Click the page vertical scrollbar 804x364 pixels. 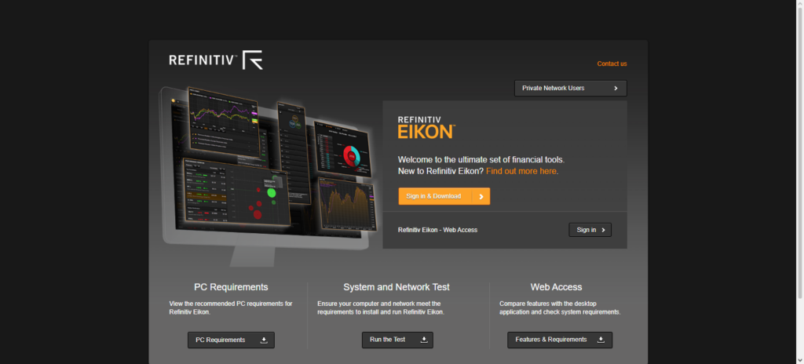pyautogui.click(x=800, y=154)
